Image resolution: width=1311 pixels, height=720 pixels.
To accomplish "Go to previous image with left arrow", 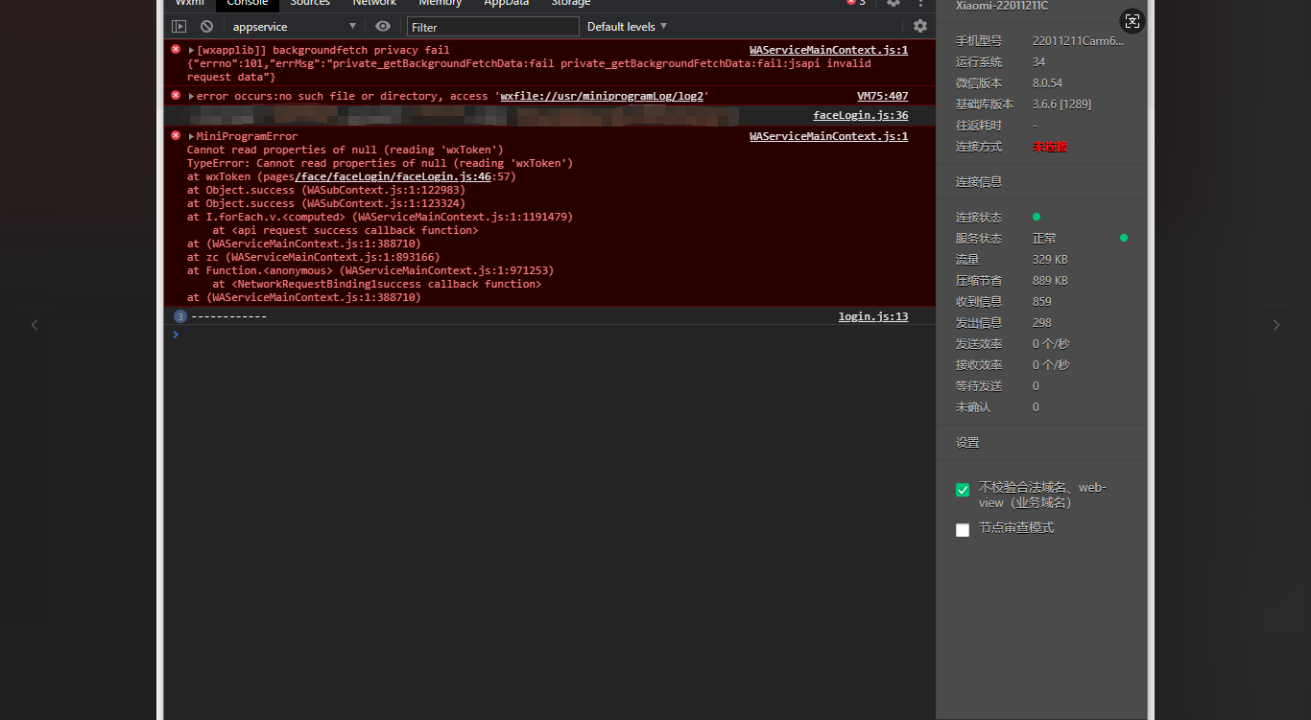I will [35, 325].
